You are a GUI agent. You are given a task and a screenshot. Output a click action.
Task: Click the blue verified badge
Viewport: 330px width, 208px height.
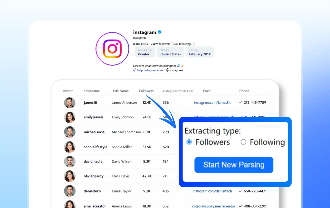(x=159, y=32)
